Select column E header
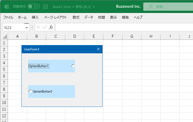Viewport: 193px width, 122px height. pyautogui.click(x=94, y=36)
